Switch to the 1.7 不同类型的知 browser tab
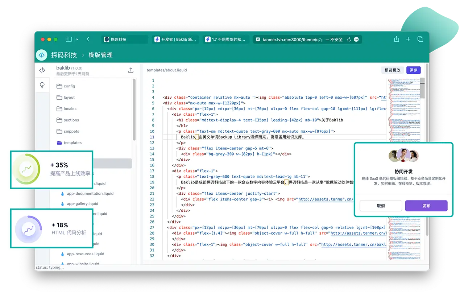This screenshot has height=301, width=464. [x=226, y=39]
